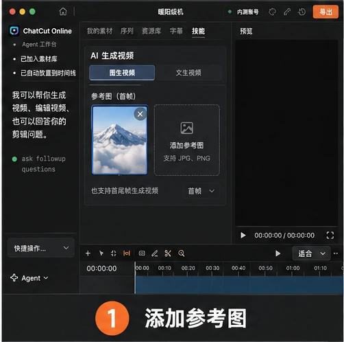Image resolution: width=344 pixels, height=342 pixels.
Task: Click the plus add track icon
Action: [x=88, y=253]
